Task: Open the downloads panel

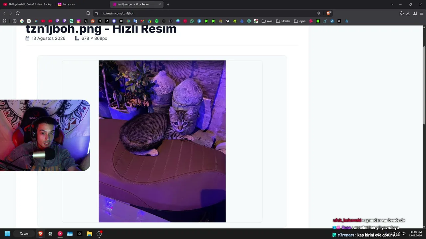Action: point(408,13)
